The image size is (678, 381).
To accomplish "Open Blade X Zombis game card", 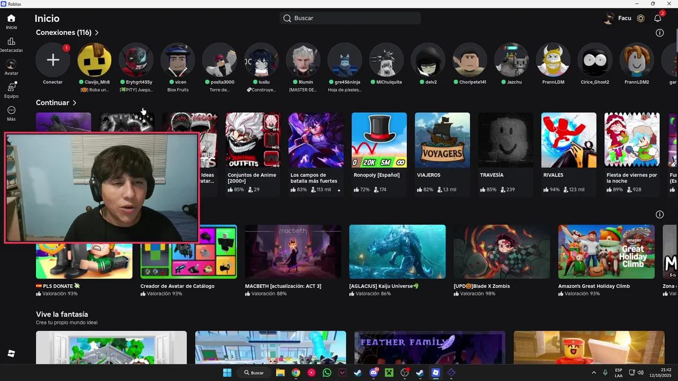I will click(502, 261).
